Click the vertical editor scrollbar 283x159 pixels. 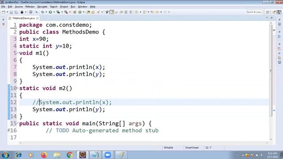(271, 70)
